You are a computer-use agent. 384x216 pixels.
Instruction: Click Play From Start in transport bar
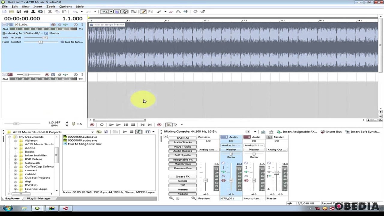click(x=111, y=125)
